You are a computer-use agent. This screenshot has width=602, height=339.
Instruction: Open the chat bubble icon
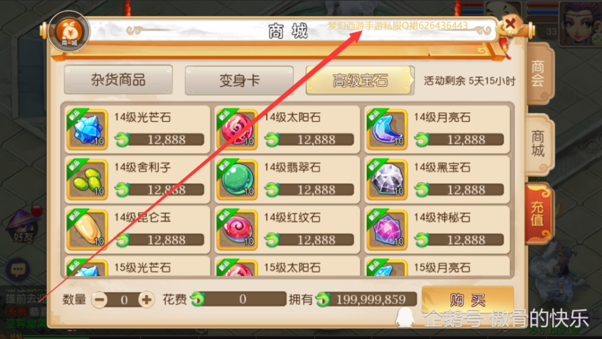pyautogui.click(x=17, y=270)
